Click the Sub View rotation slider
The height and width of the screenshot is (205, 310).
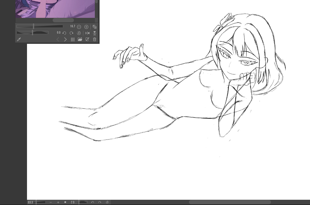tap(32, 33)
